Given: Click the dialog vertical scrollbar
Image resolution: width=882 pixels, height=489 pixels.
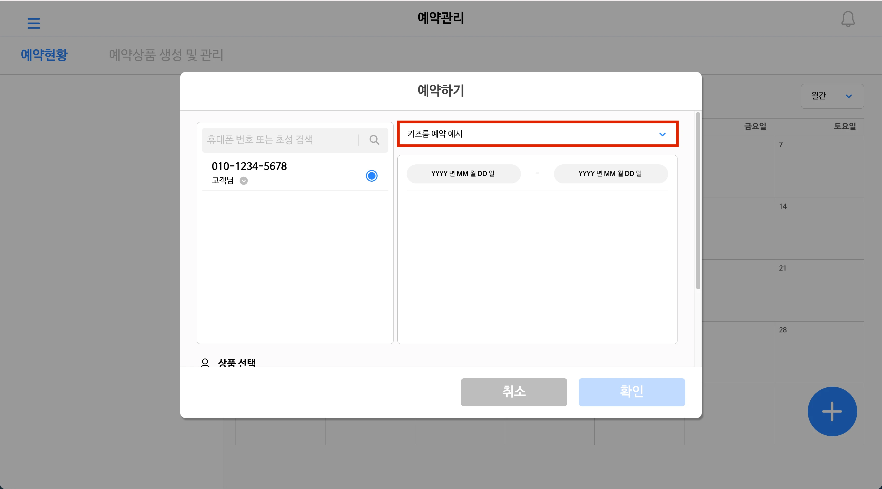Looking at the screenshot, I should click(698, 200).
